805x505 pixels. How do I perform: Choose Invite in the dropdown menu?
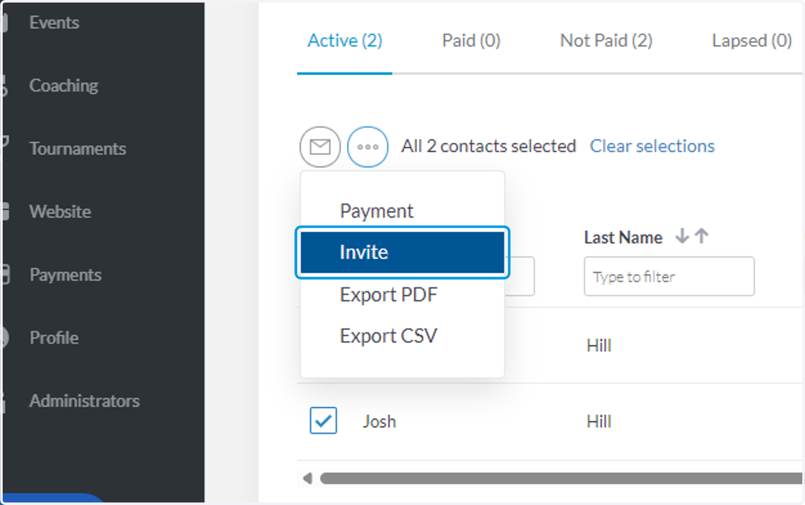pyautogui.click(x=402, y=252)
